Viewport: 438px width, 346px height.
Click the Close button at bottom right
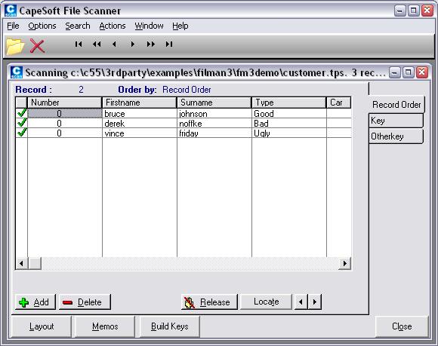point(402,326)
